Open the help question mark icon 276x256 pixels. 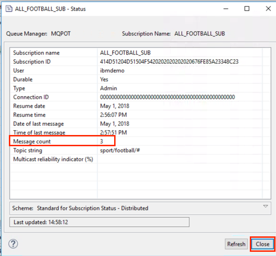13,244
